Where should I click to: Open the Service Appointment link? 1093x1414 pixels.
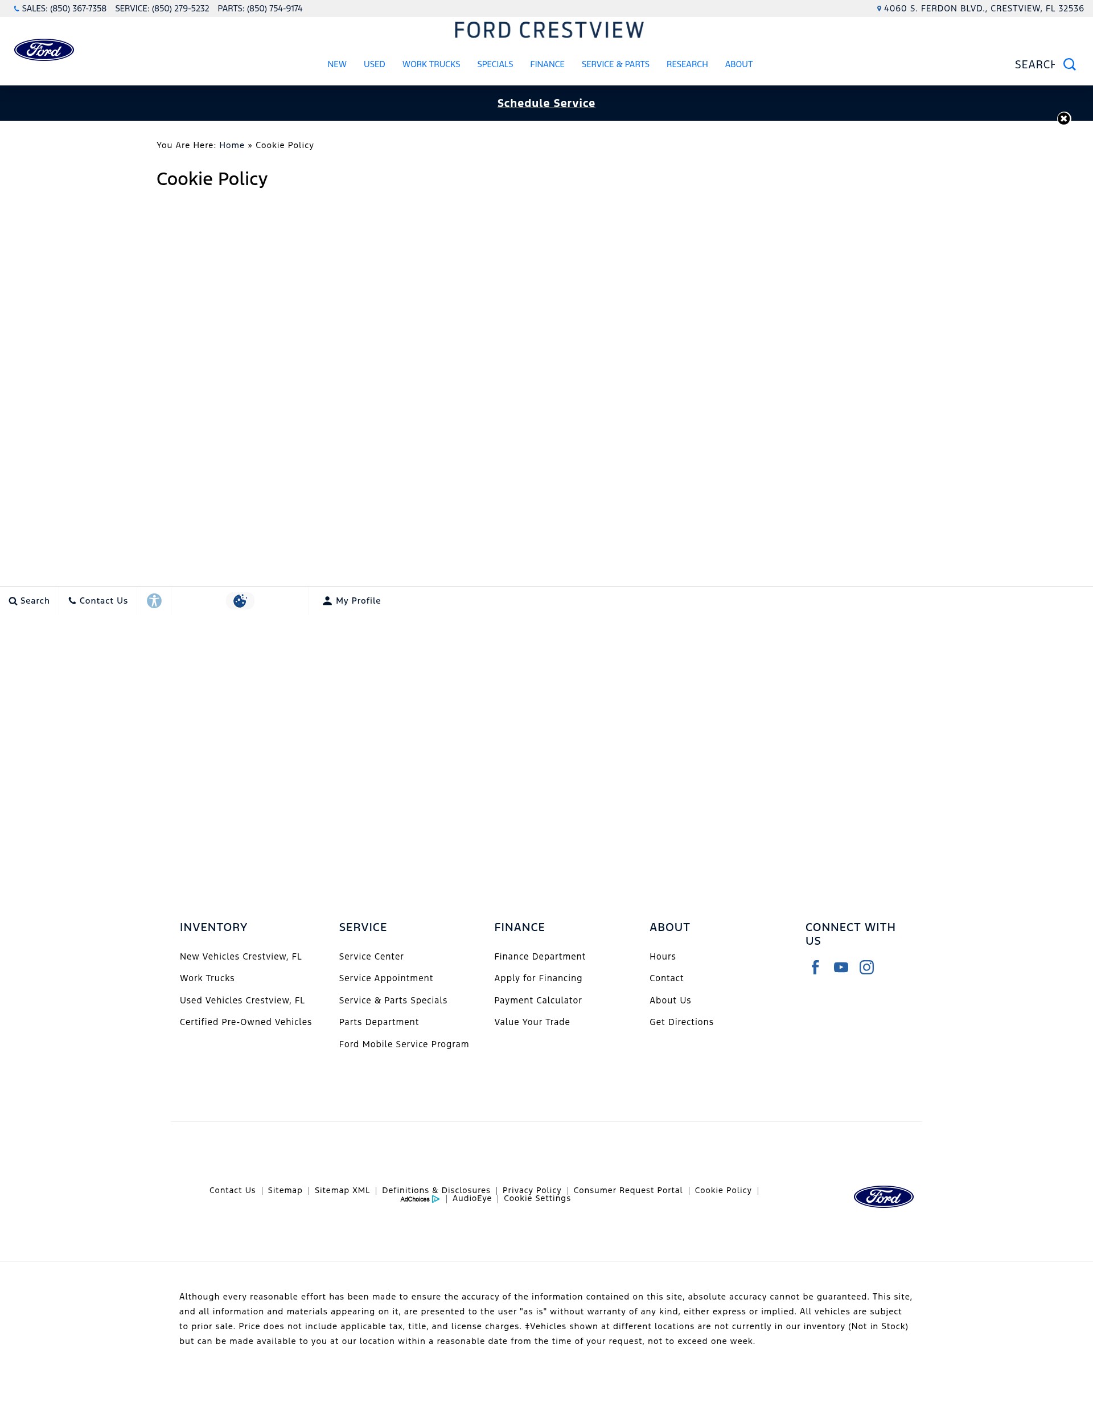[x=387, y=978]
